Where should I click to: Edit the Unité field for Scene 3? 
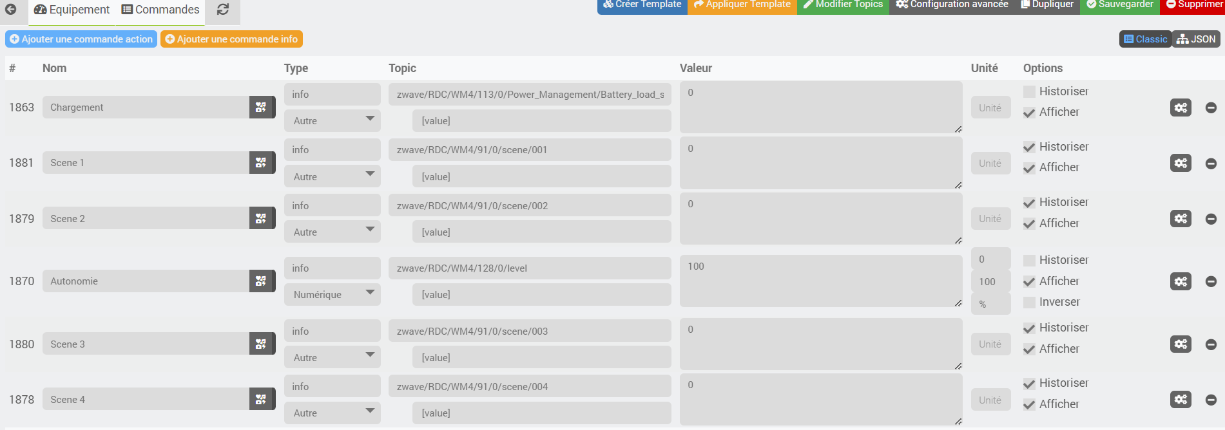990,344
